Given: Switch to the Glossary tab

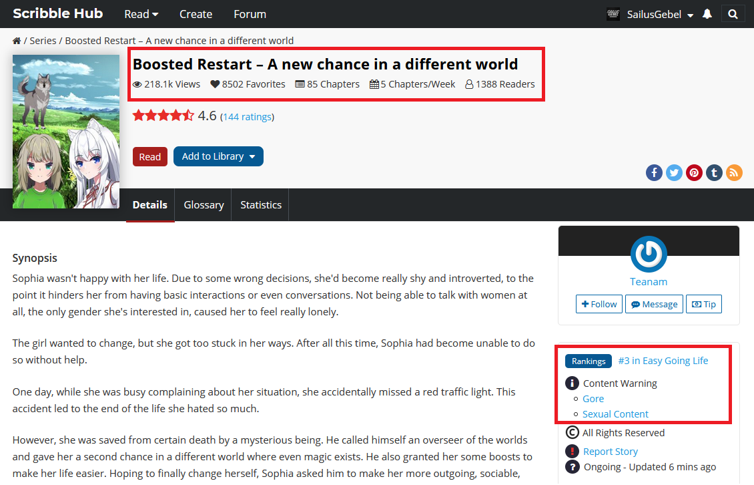Looking at the screenshot, I should [x=204, y=205].
